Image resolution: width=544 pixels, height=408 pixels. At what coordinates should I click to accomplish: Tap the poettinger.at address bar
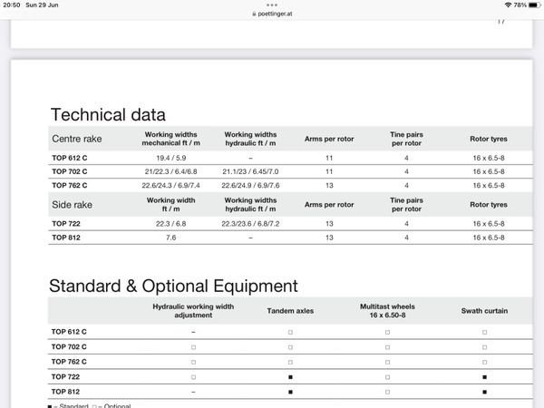(272, 15)
